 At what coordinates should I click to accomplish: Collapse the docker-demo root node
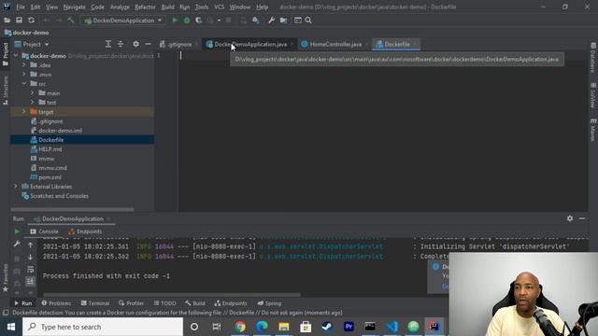point(16,56)
